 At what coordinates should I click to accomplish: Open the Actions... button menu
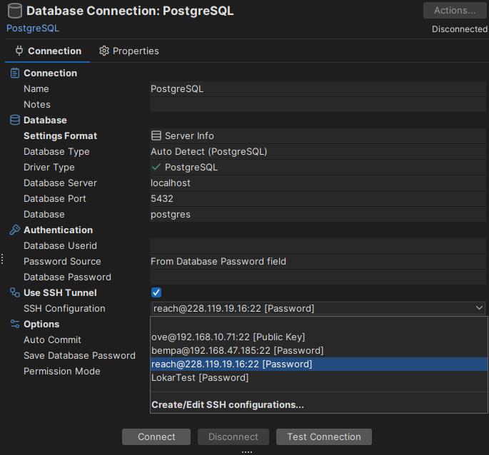[x=455, y=10]
